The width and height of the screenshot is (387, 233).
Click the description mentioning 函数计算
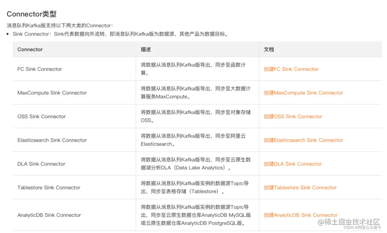[x=193, y=69]
